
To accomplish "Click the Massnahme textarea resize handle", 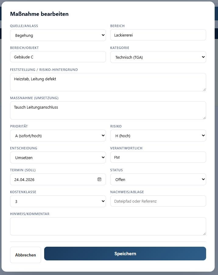I will pyautogui.click(x=204, y=118).
